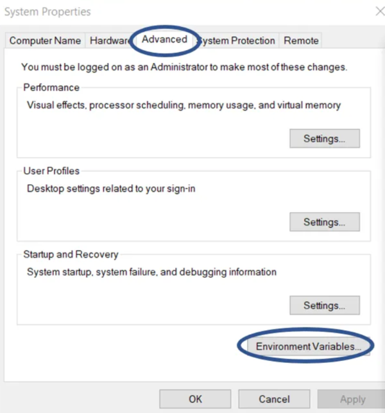Screen dimensions: 385x413
Task: Click the visual effects description text
Action: pyautogui.click(x=184, y=105)
